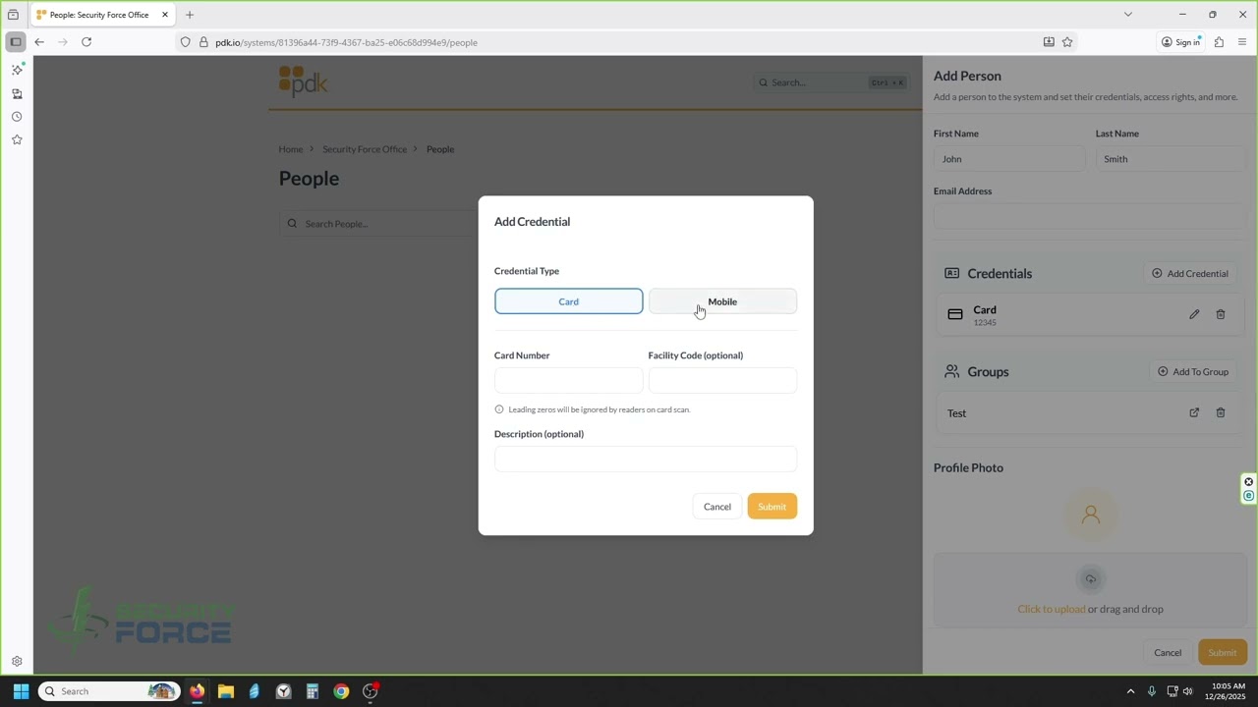The width and height of the screenshot is (1258, 707).
Task: Open synced tabs in the sidebar
Action: point(17,94)
